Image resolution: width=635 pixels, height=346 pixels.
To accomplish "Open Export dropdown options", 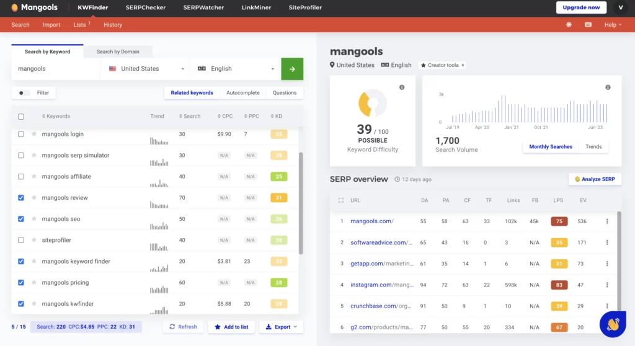I will coord(281,327).
